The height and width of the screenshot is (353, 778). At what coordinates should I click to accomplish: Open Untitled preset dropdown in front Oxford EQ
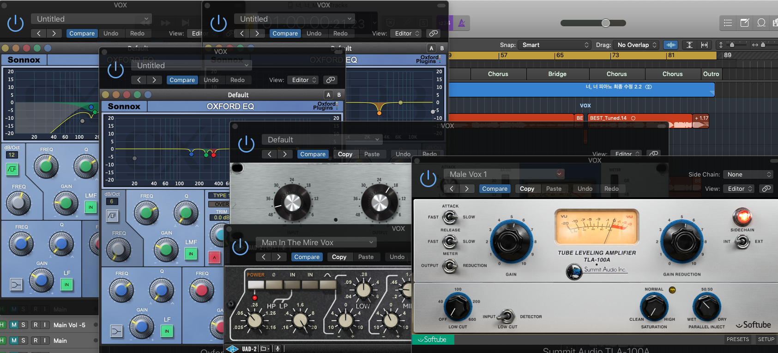click(192, 65)
